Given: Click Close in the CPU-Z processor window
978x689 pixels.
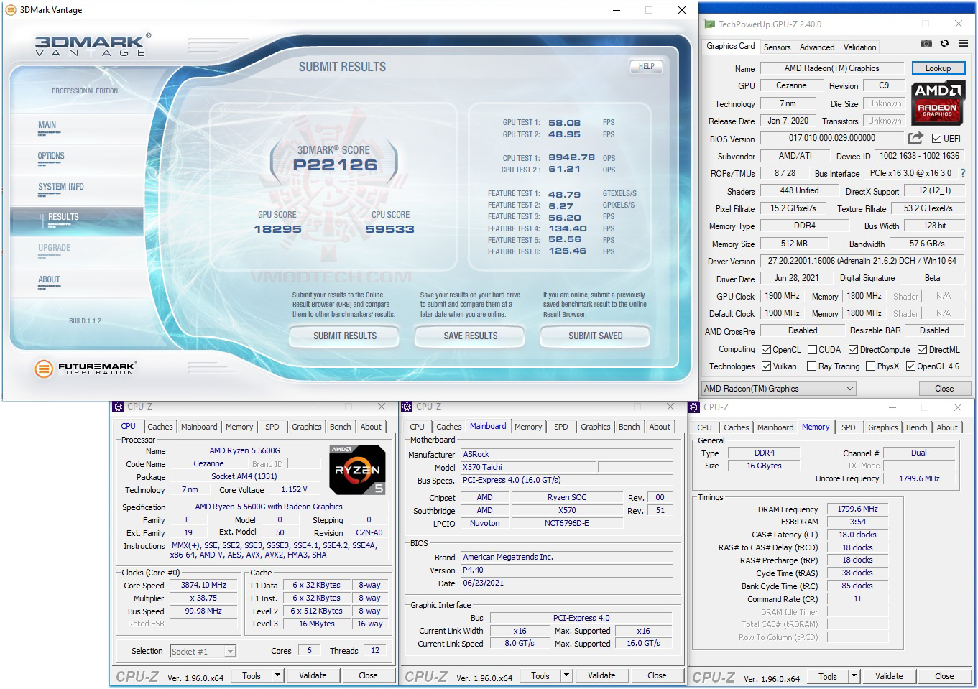Looking at the screenshot, I should point(368,675).
